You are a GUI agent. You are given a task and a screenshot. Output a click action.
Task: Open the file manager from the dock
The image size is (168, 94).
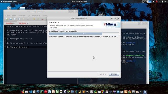pos(27,92)
